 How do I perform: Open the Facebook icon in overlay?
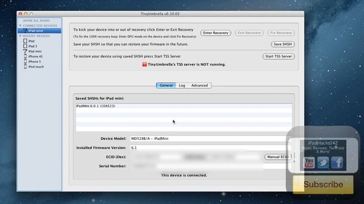coord(337,163)
